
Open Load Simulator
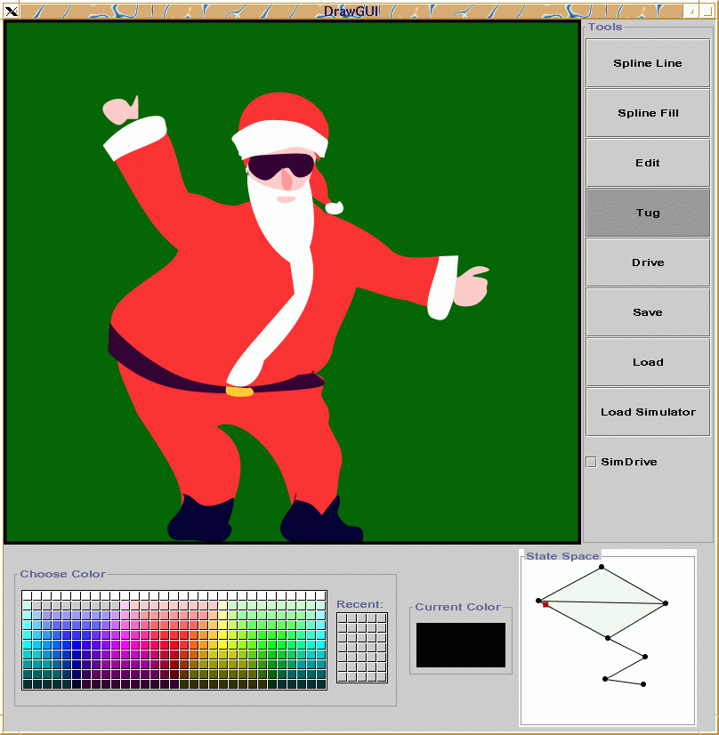(x=648, y=412)
